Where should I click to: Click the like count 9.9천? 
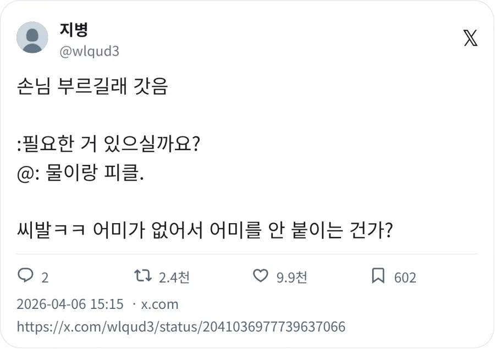coord(292,278)
